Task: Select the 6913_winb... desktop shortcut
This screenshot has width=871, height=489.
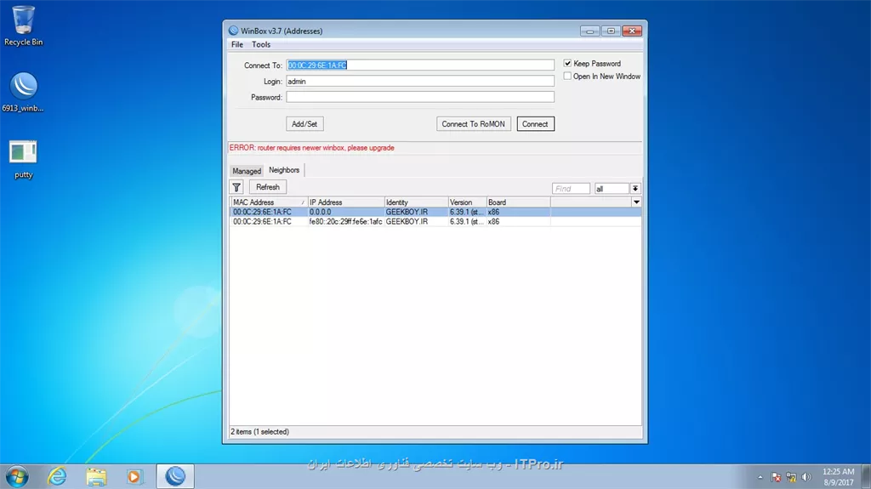Action: coord(23,92)
